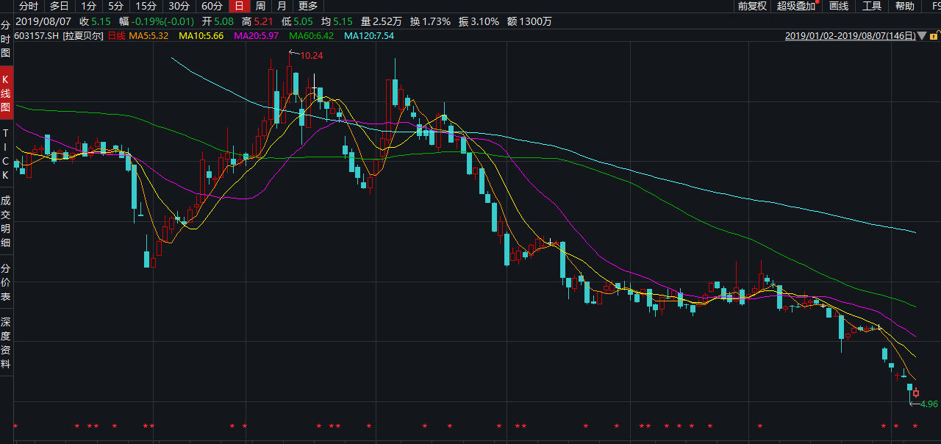Select the 多日 multi-day tab
941x444 pixels.
(x=60, y=6)
